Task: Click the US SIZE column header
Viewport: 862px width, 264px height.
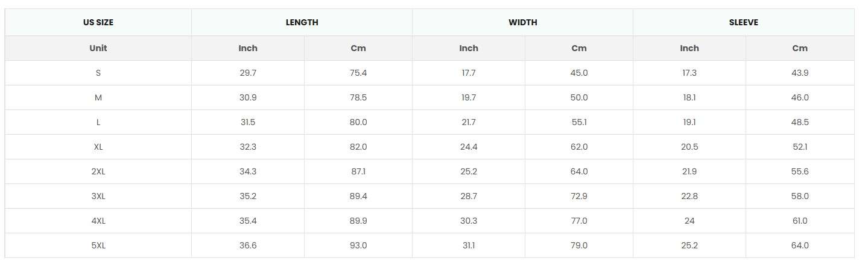Action: tap(98, 22)
